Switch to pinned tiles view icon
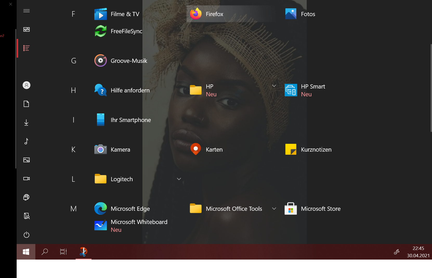The width and height of the screenshot is (432, 278). 27,30
